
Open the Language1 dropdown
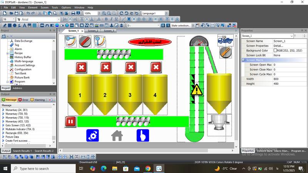click(x=166, y=13)
